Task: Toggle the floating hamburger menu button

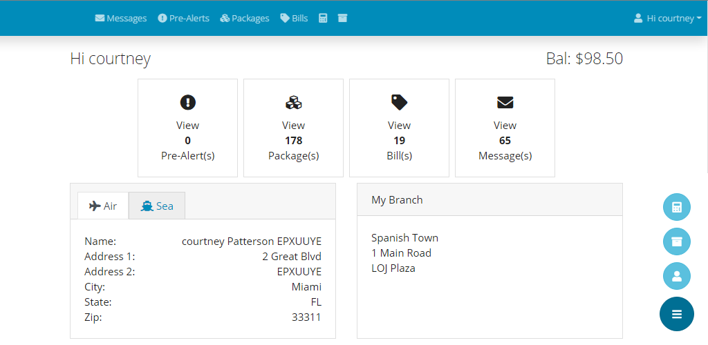Action: 676,314
